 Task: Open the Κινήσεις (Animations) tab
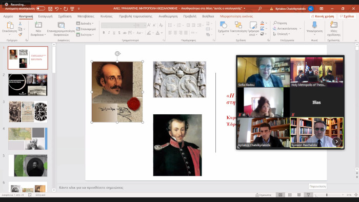(107, 16)
